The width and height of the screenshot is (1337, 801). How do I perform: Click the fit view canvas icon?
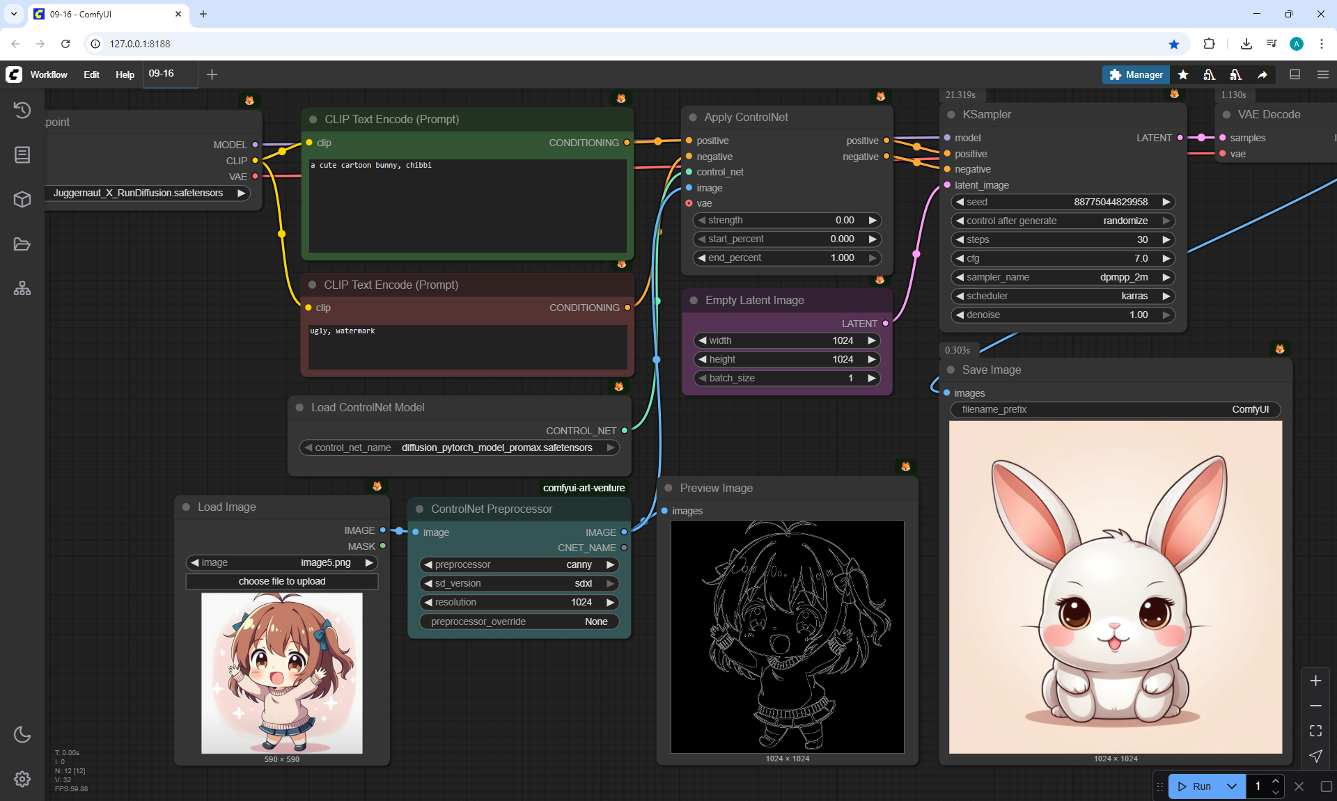click(1315, 731)
